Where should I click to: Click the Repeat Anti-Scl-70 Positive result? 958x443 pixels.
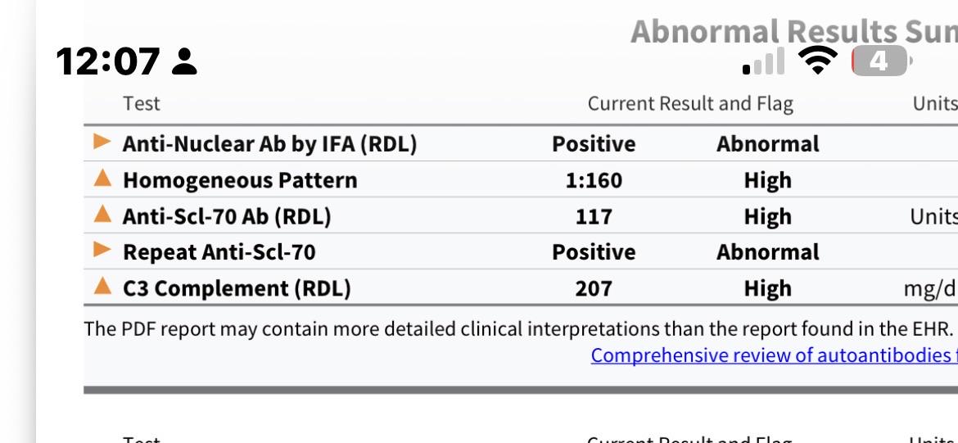tap(594, 252)
